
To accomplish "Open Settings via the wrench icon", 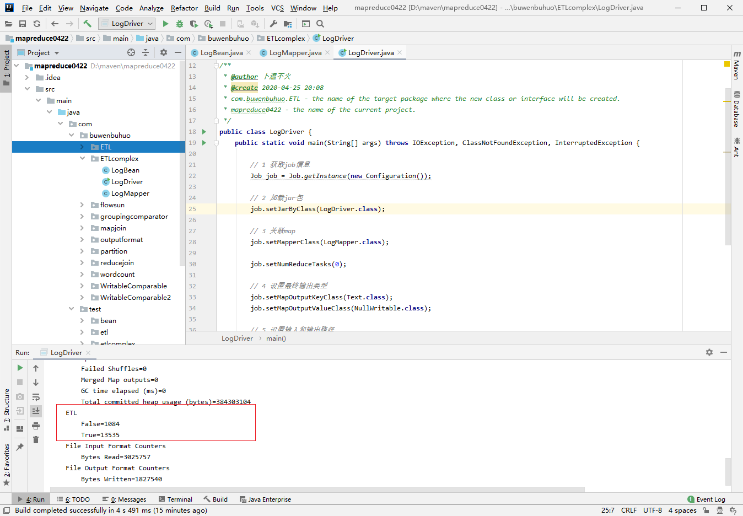I will [273, 24].
